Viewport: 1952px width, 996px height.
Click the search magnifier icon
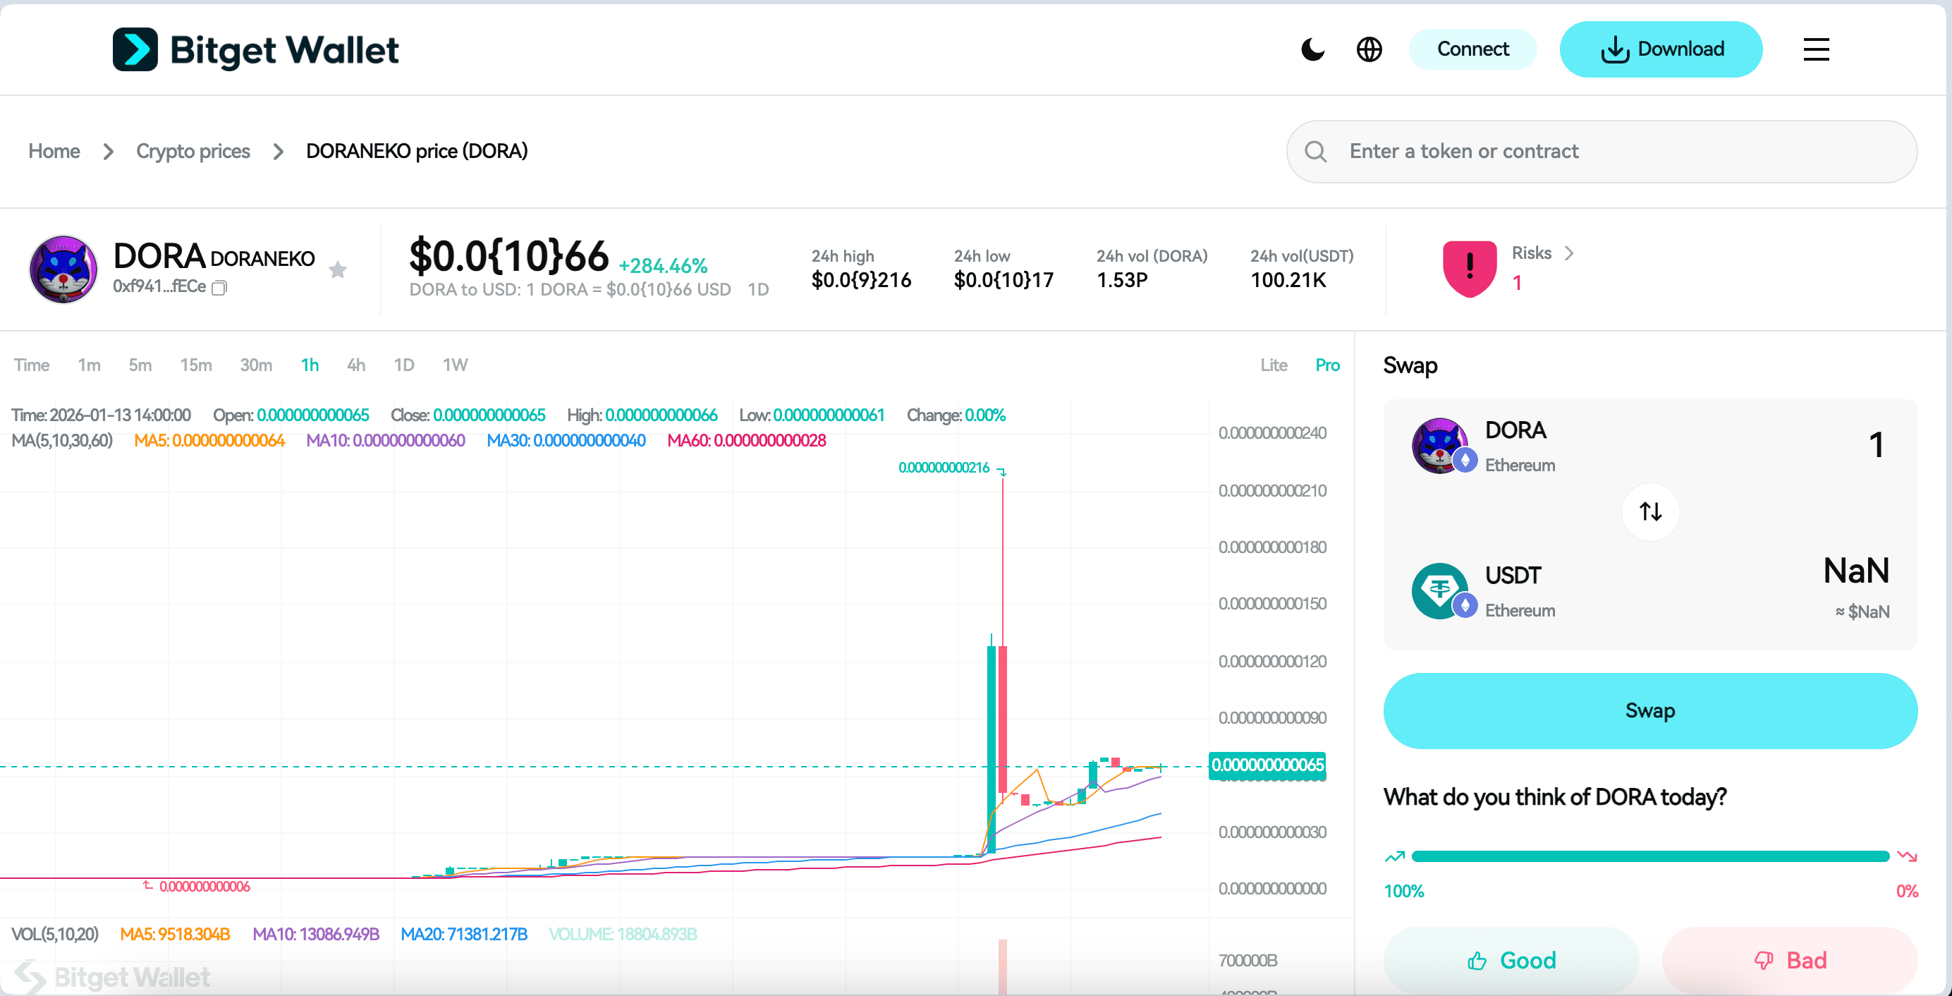[x=1316, y=151]
